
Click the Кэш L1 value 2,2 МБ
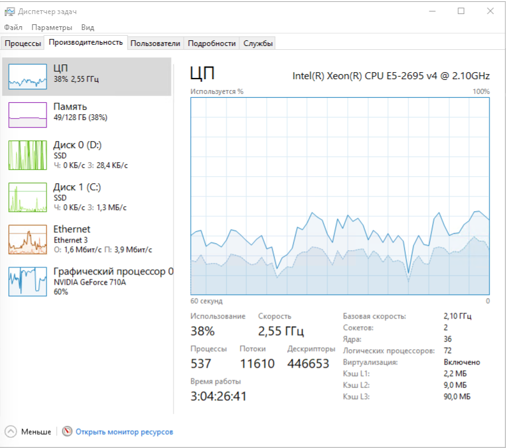coord(455,373)
